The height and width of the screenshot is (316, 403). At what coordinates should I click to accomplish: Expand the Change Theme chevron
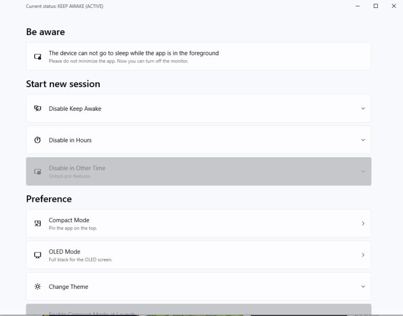[x=363, y=287]
